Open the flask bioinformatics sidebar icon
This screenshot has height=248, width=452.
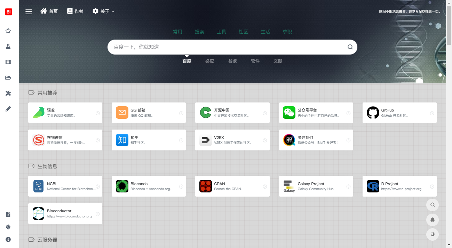[x=8, y=46]
